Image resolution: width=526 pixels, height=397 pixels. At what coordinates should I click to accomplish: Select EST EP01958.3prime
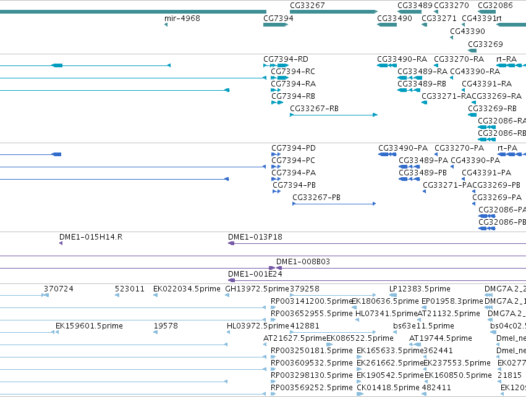click(423, 307)
